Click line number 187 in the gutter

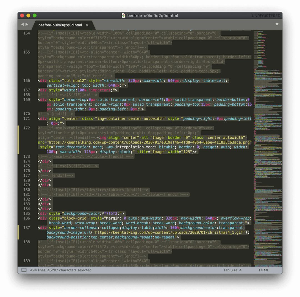click(x=27, y=228)
